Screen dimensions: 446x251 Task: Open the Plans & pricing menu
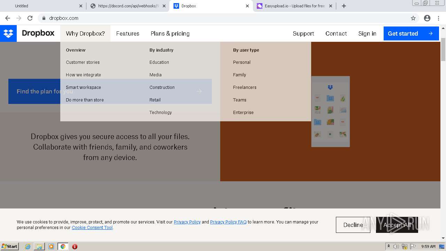click(x=170, y=33)
